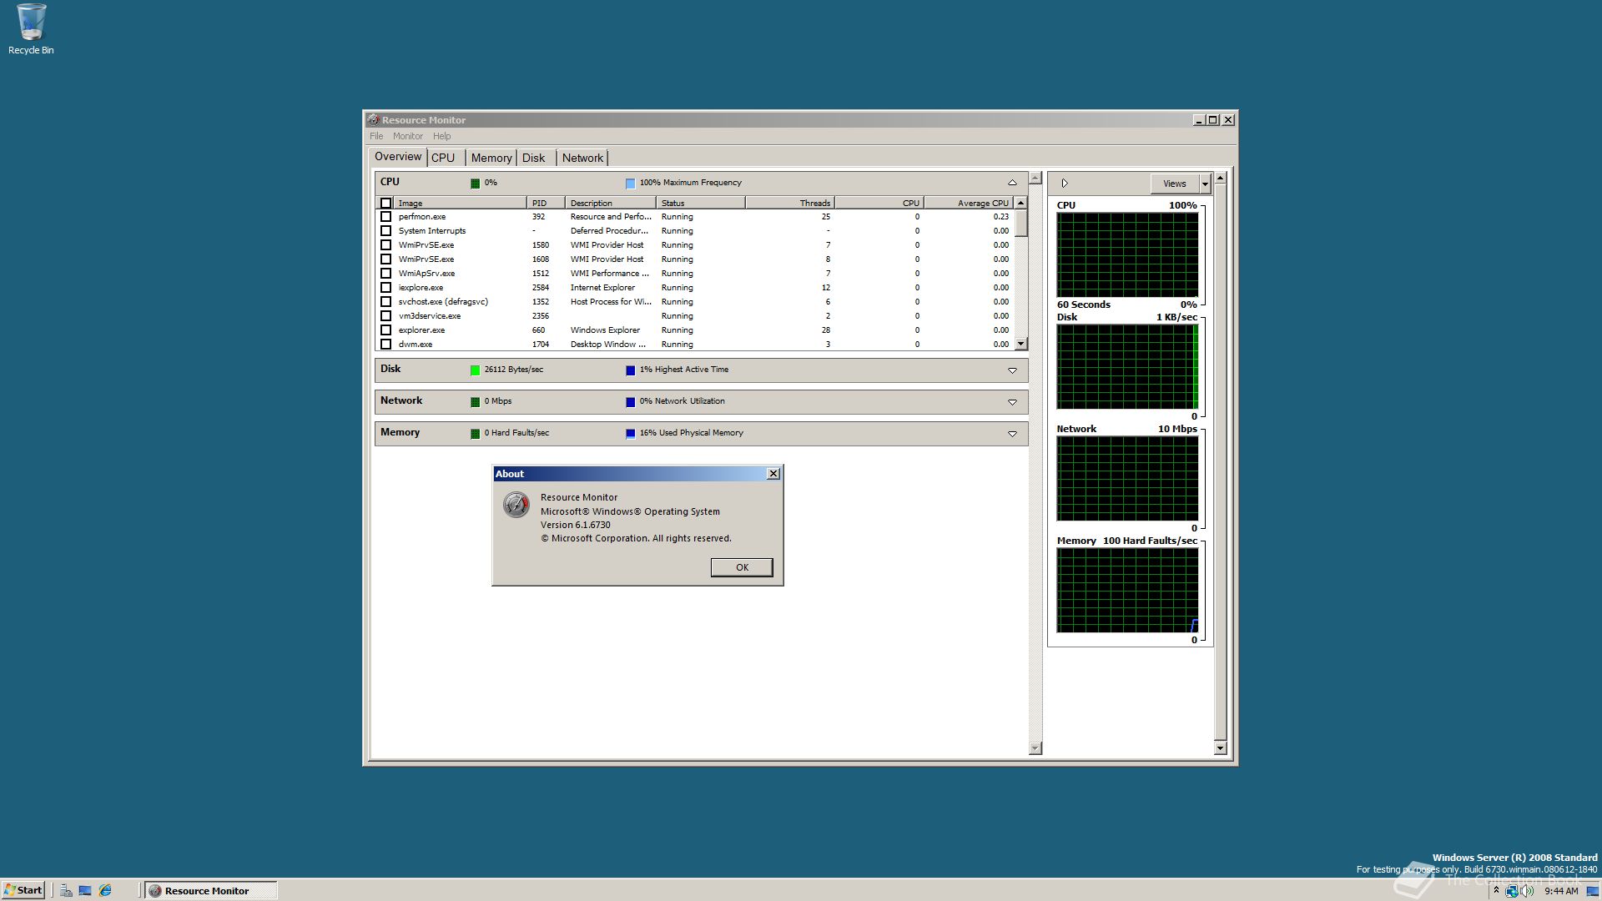Screen dimensions: 1602x901
Task: Check the WmiApSrv.exe checkbox
Action: coord(385,274)
